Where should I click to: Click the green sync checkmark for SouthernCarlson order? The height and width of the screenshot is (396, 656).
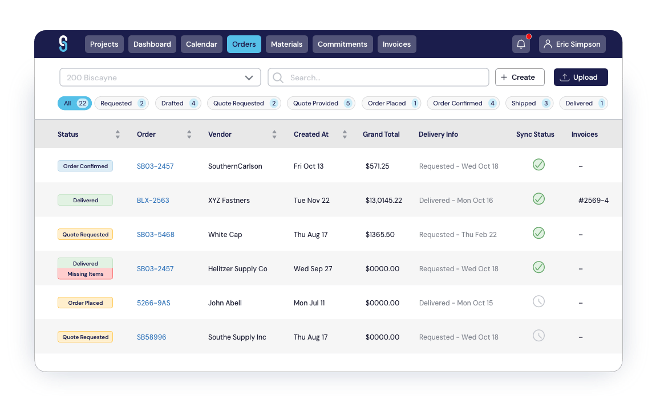click(538, 165)
